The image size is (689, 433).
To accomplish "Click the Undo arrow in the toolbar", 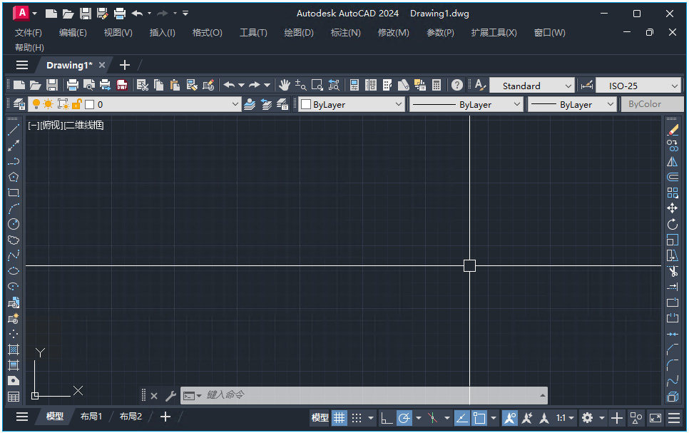I will (229, 85).
